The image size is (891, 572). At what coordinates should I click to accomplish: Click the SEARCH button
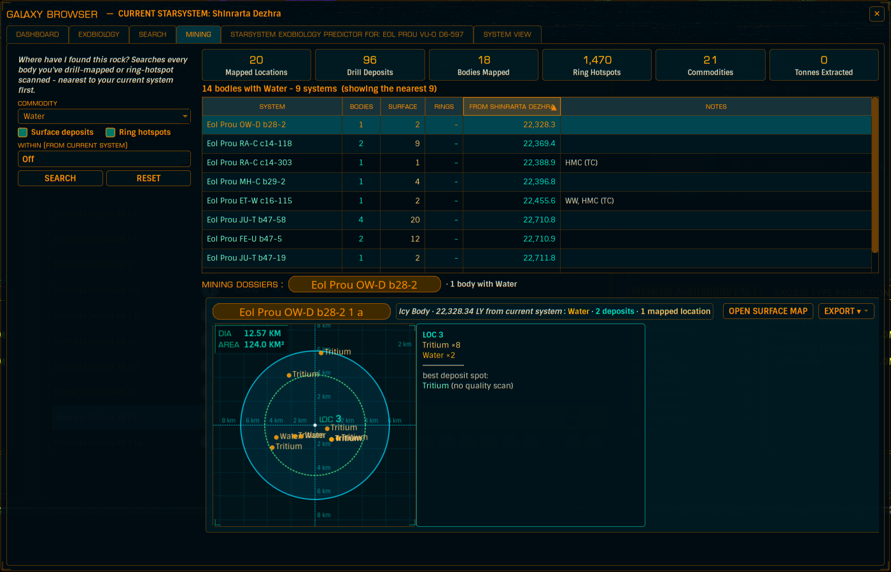[60, 179]
